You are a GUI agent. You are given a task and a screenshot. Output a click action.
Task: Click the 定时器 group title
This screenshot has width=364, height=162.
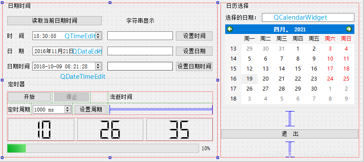pyautogui.click(x=16, y=84)
